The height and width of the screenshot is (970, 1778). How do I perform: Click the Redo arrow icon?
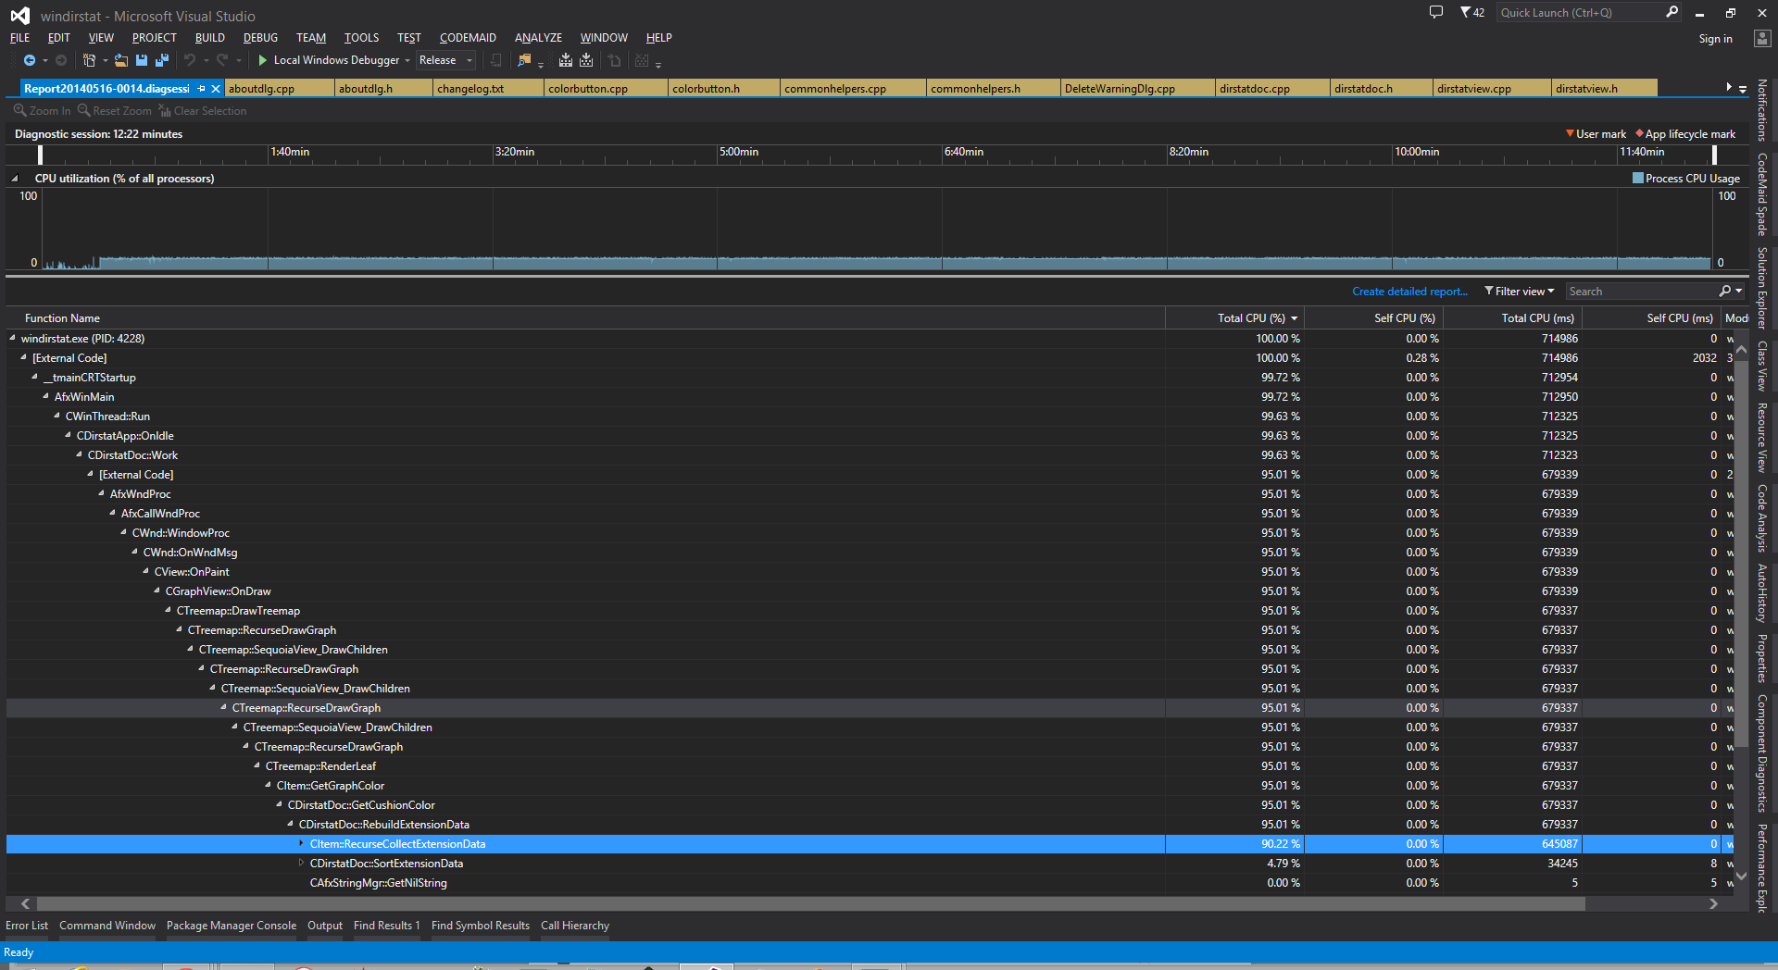pos(222,60)
